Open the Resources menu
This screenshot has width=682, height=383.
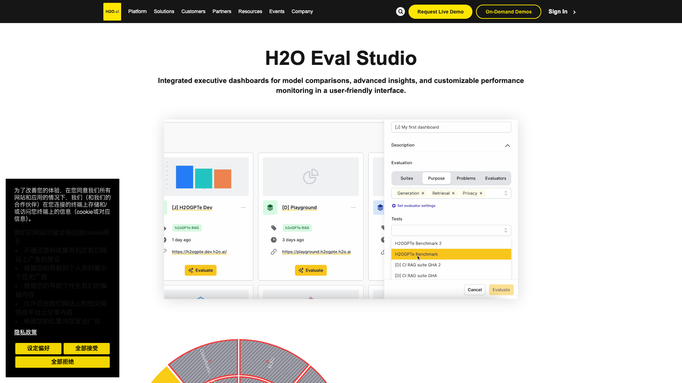(x=250, y=11)
